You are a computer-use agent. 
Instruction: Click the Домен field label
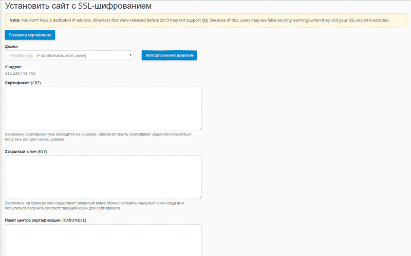(11, 47)
